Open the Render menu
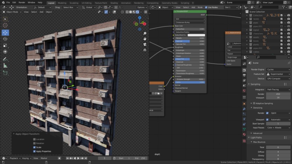This screenshot has width=292, height=164. pyautogui.click(x=22, y=2)
